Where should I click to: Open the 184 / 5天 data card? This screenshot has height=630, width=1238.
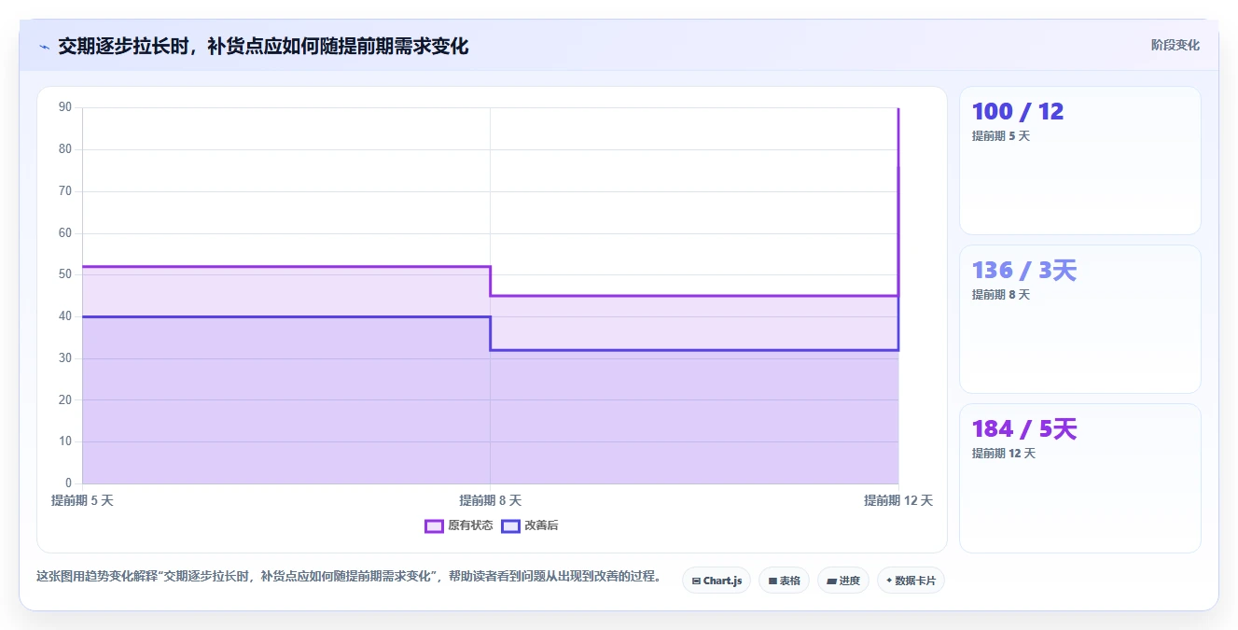1079,478
